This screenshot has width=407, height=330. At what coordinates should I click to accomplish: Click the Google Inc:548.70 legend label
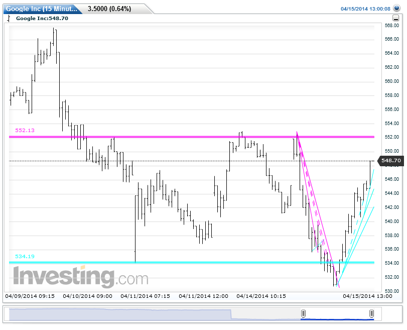[42, 19]
